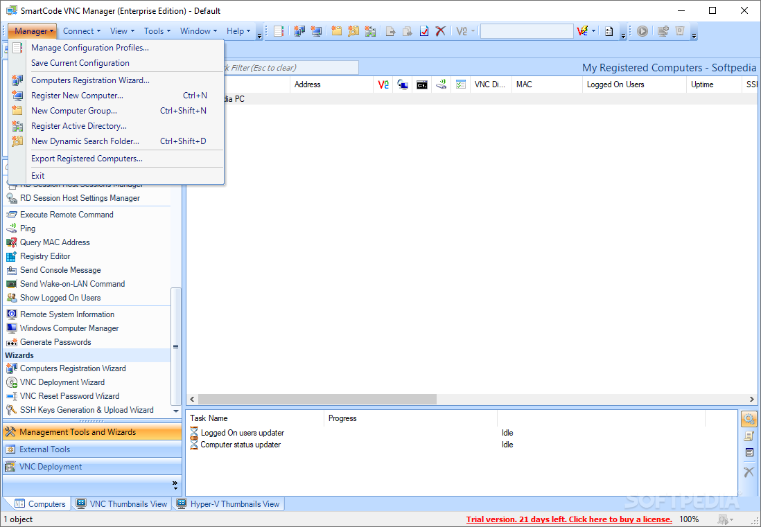The width and height of the screenshot is (761, 527).
Task: Click the output window icon in task pane
Action: [x=749, y=453]
